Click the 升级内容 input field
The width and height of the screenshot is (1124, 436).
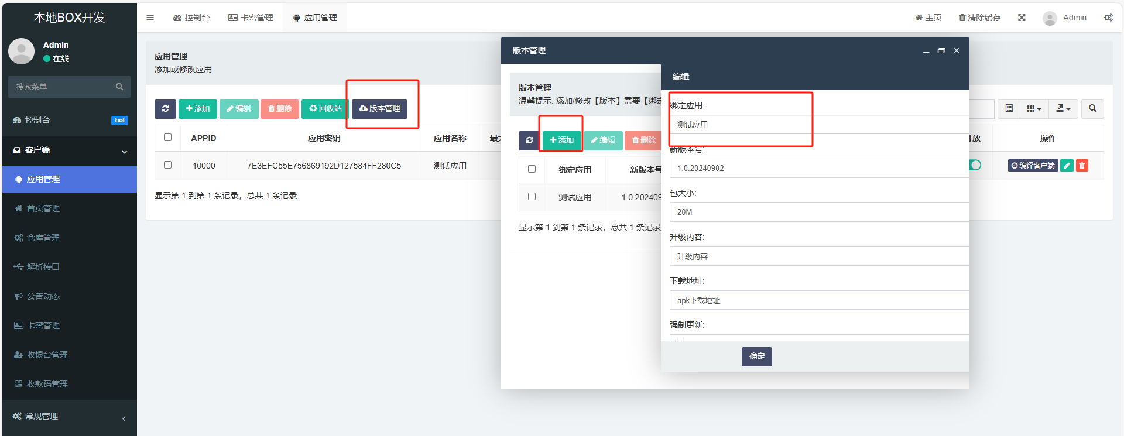pyautogui.click(x=820, y=256)
